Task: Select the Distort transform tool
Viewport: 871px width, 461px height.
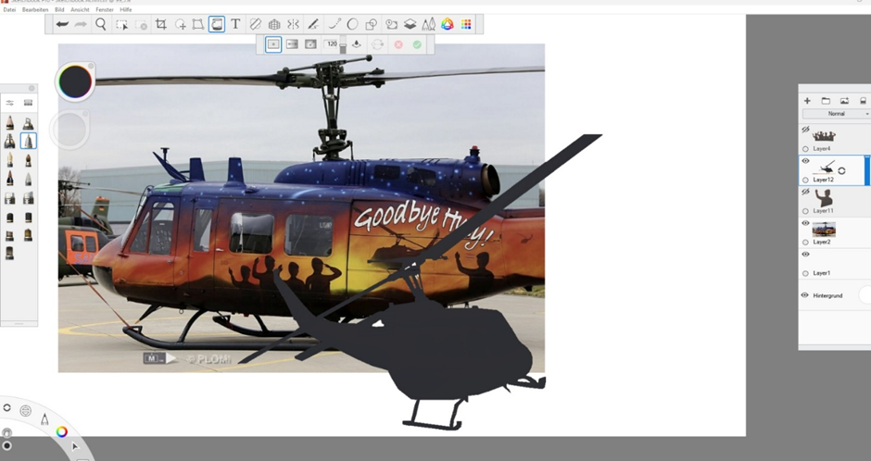Action: point(197,24)
